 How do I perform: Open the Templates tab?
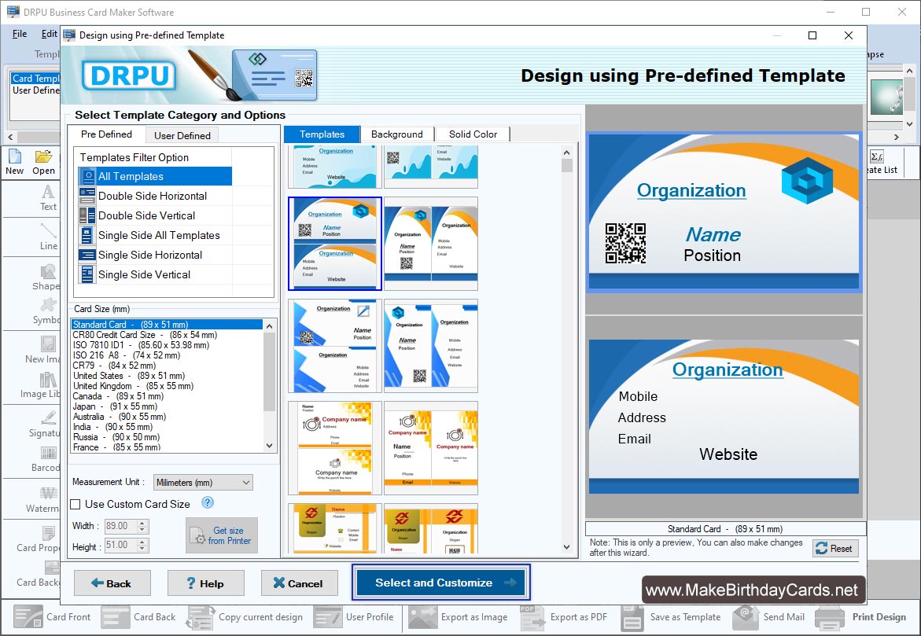[322, 134]
